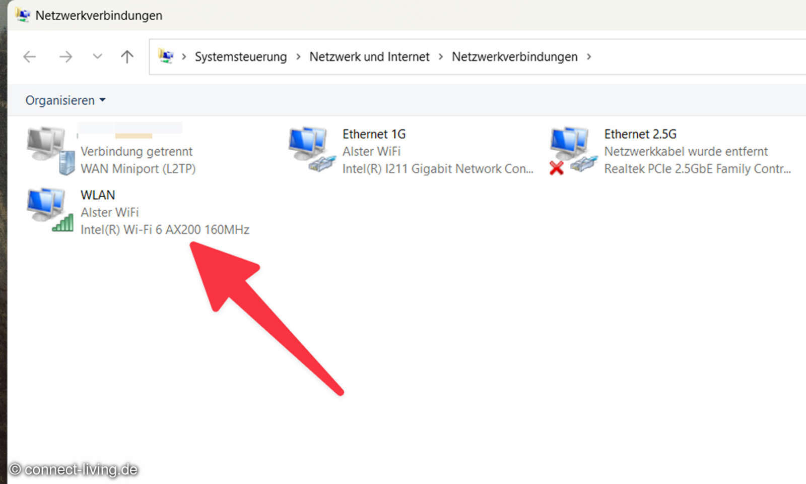Click the chevron after Netzwerk und Internet

click(x=441, y=56)
